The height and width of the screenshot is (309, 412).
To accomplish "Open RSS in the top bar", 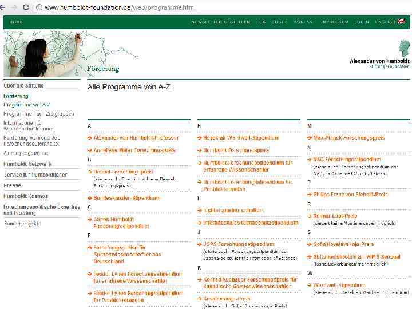I will 261,22.
